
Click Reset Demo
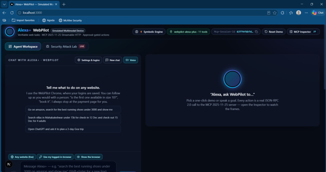click(x=273, y=32)
